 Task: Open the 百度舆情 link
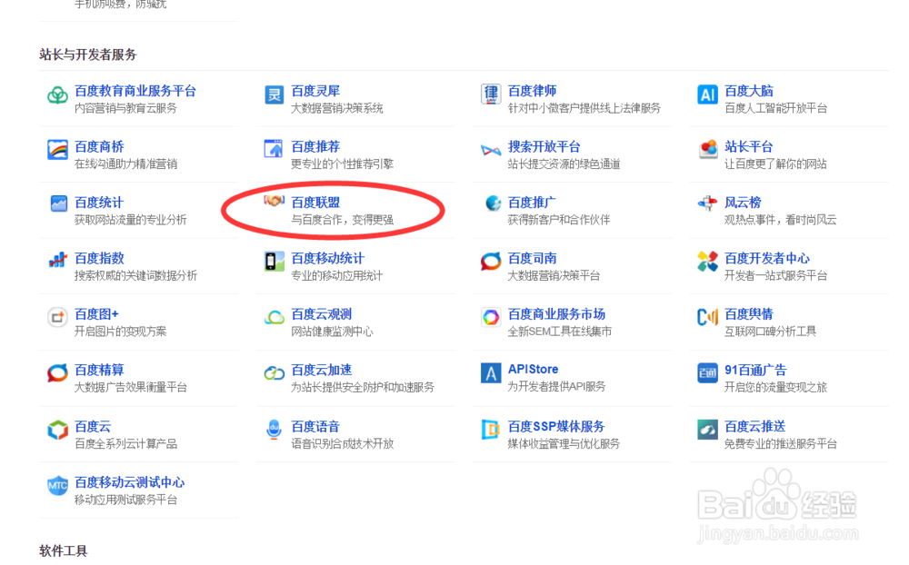pos(748,314)
